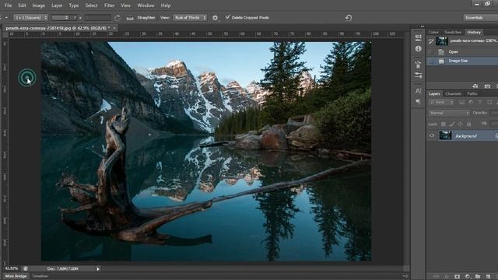Open the collapsed panel icon above the info icon
This screenshot has height=280, width=498.
tap(418, 37)
